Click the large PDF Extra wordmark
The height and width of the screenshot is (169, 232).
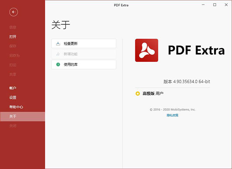click(196, 50)
